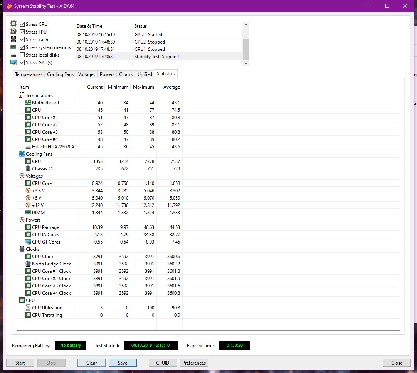Switch to the Cooling Fans tab
Screen dimensions: 417x373
click(x=61, y=74)
